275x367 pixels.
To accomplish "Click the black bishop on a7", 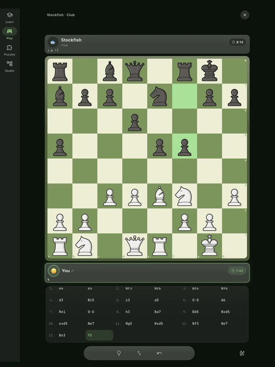I will pyautogui.click(x=60, y=96).
